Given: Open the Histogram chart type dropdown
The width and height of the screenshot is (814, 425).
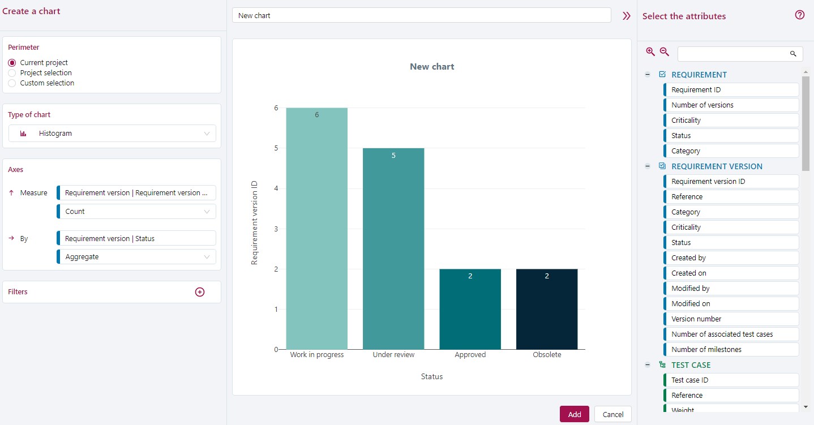Looking at the screenshot, I should (112, 133).
